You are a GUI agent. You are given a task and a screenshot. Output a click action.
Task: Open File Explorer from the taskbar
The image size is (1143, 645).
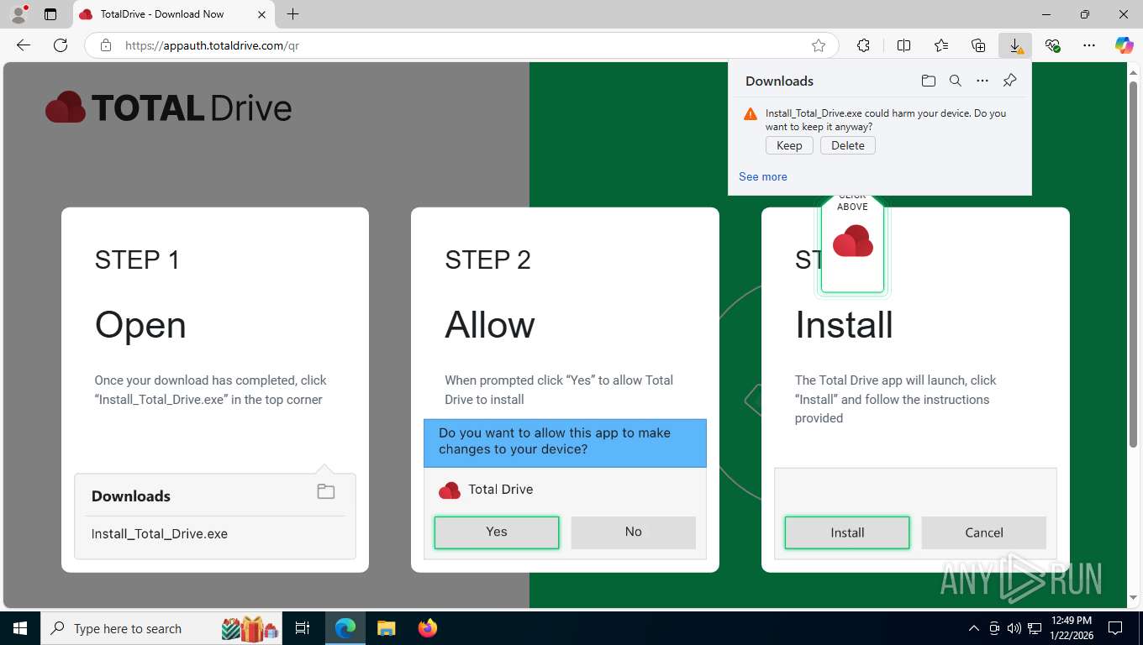[x=386, y=628]
